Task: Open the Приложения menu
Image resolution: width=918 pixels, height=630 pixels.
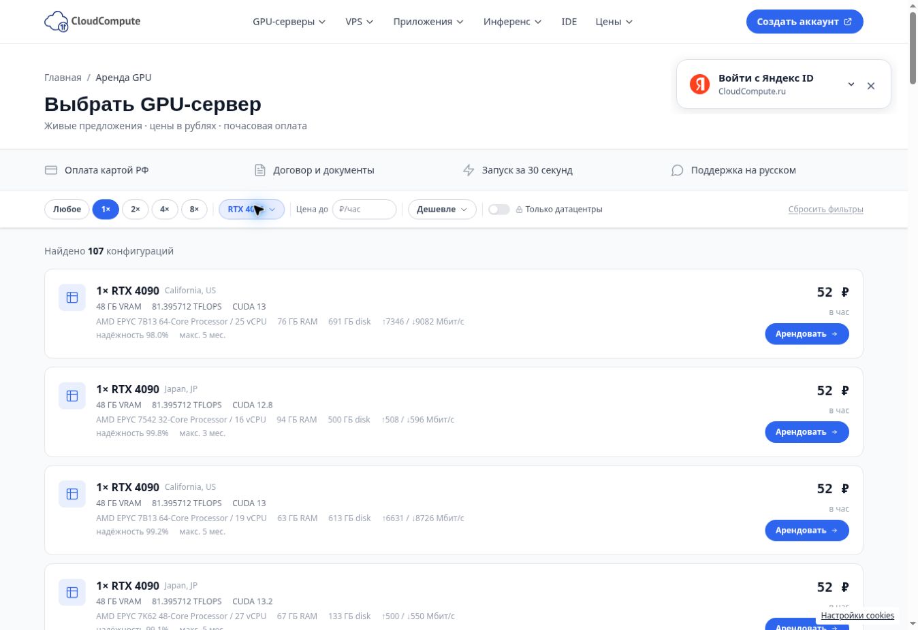Action: 428,22
